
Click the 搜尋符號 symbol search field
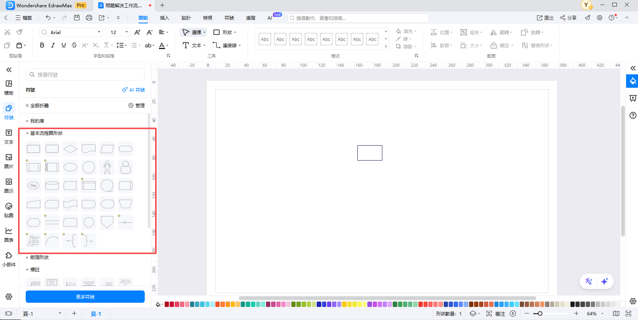point(85,75)
